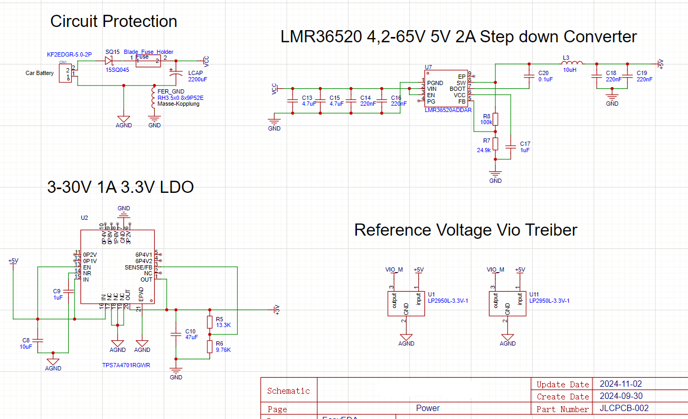The height and width of the screenshot is (419, 688).
Task: Click the Part Number value 'JLCPCB-002'
Action: pos(624,408)
